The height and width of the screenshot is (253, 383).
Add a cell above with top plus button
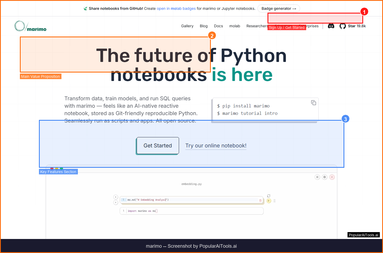[x=115, y=197]
